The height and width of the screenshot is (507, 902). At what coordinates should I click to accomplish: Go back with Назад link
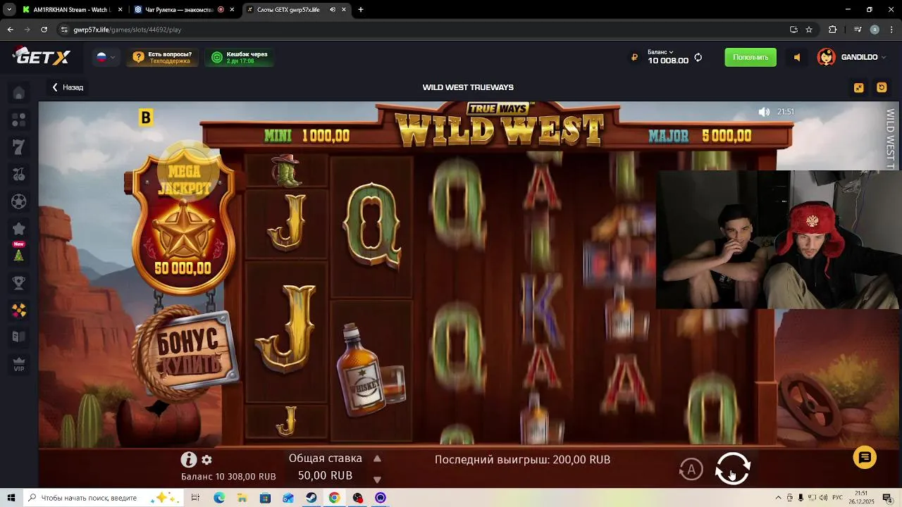[x=68, y=87]
